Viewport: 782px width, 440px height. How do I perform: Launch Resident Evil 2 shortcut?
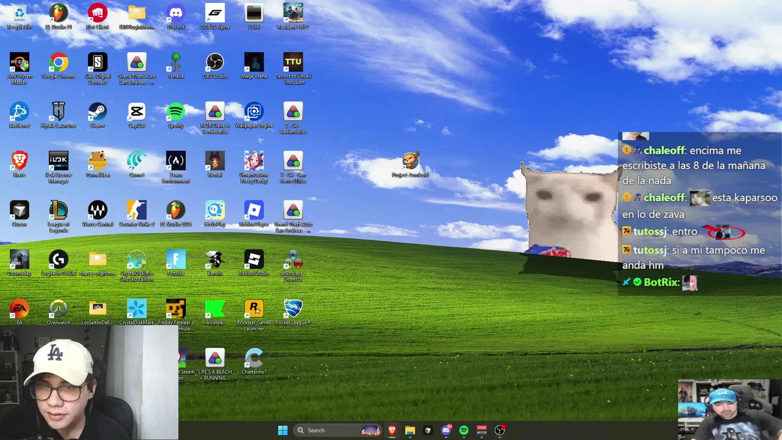293,16
